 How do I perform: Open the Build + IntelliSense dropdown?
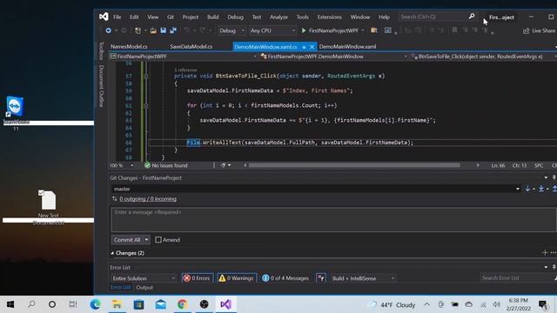point(364,278)
